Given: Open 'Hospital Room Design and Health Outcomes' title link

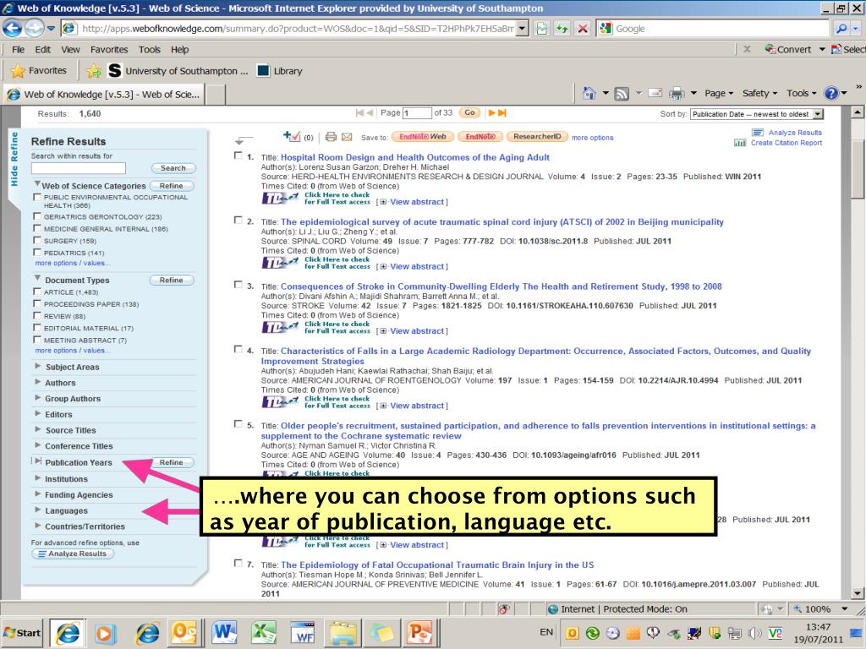Looking at the screenshot, I should (x=415, y=157).
